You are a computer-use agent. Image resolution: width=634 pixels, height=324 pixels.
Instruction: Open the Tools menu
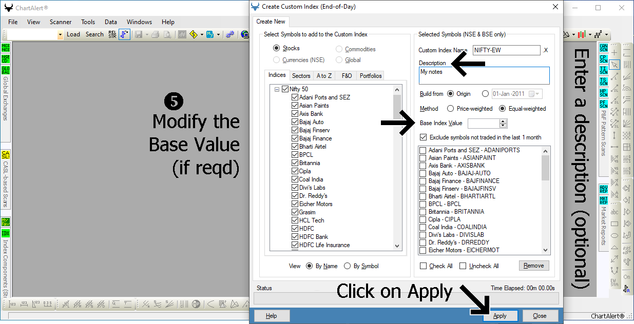[88, 22]
